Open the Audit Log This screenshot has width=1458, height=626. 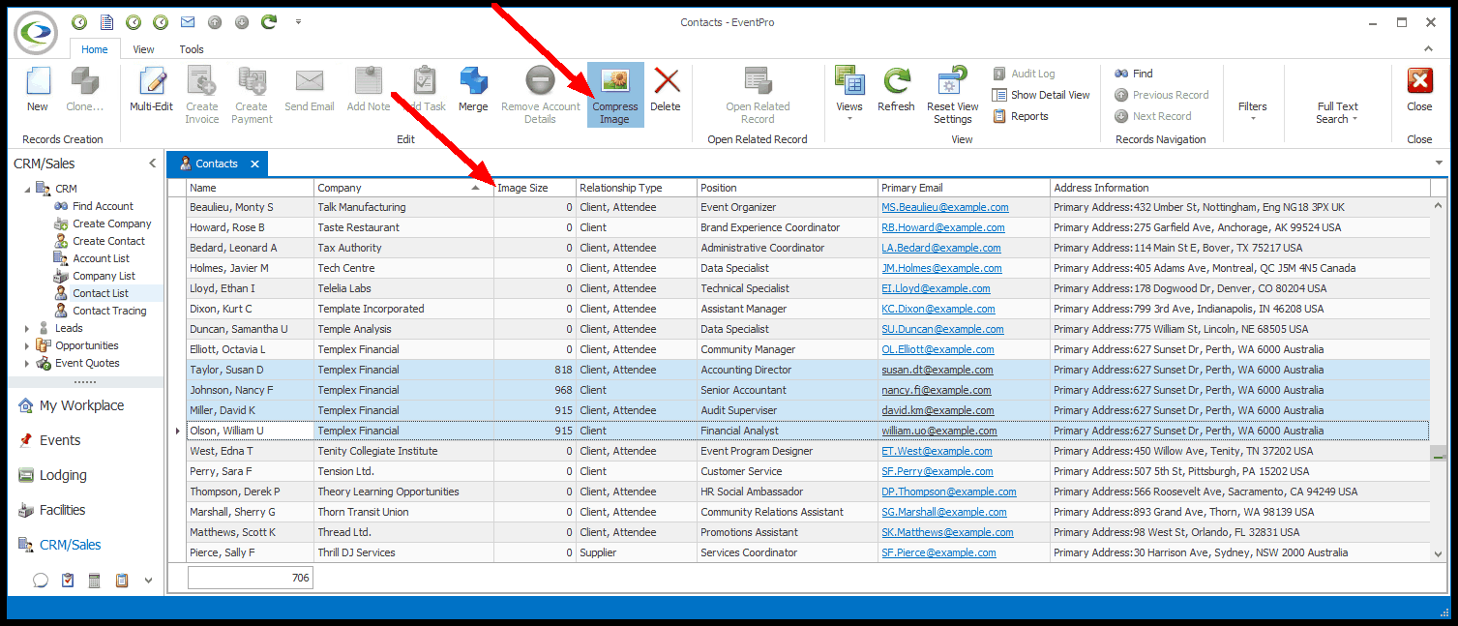1024,74
